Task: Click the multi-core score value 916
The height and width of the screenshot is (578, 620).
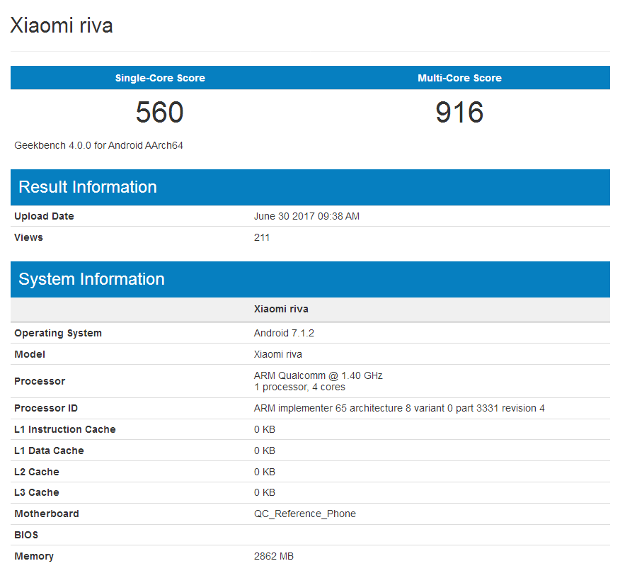Action: click(x=459, y=113)
